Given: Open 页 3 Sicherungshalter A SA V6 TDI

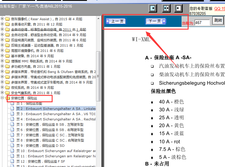Looking at the screenshot, I should (56, 114).
